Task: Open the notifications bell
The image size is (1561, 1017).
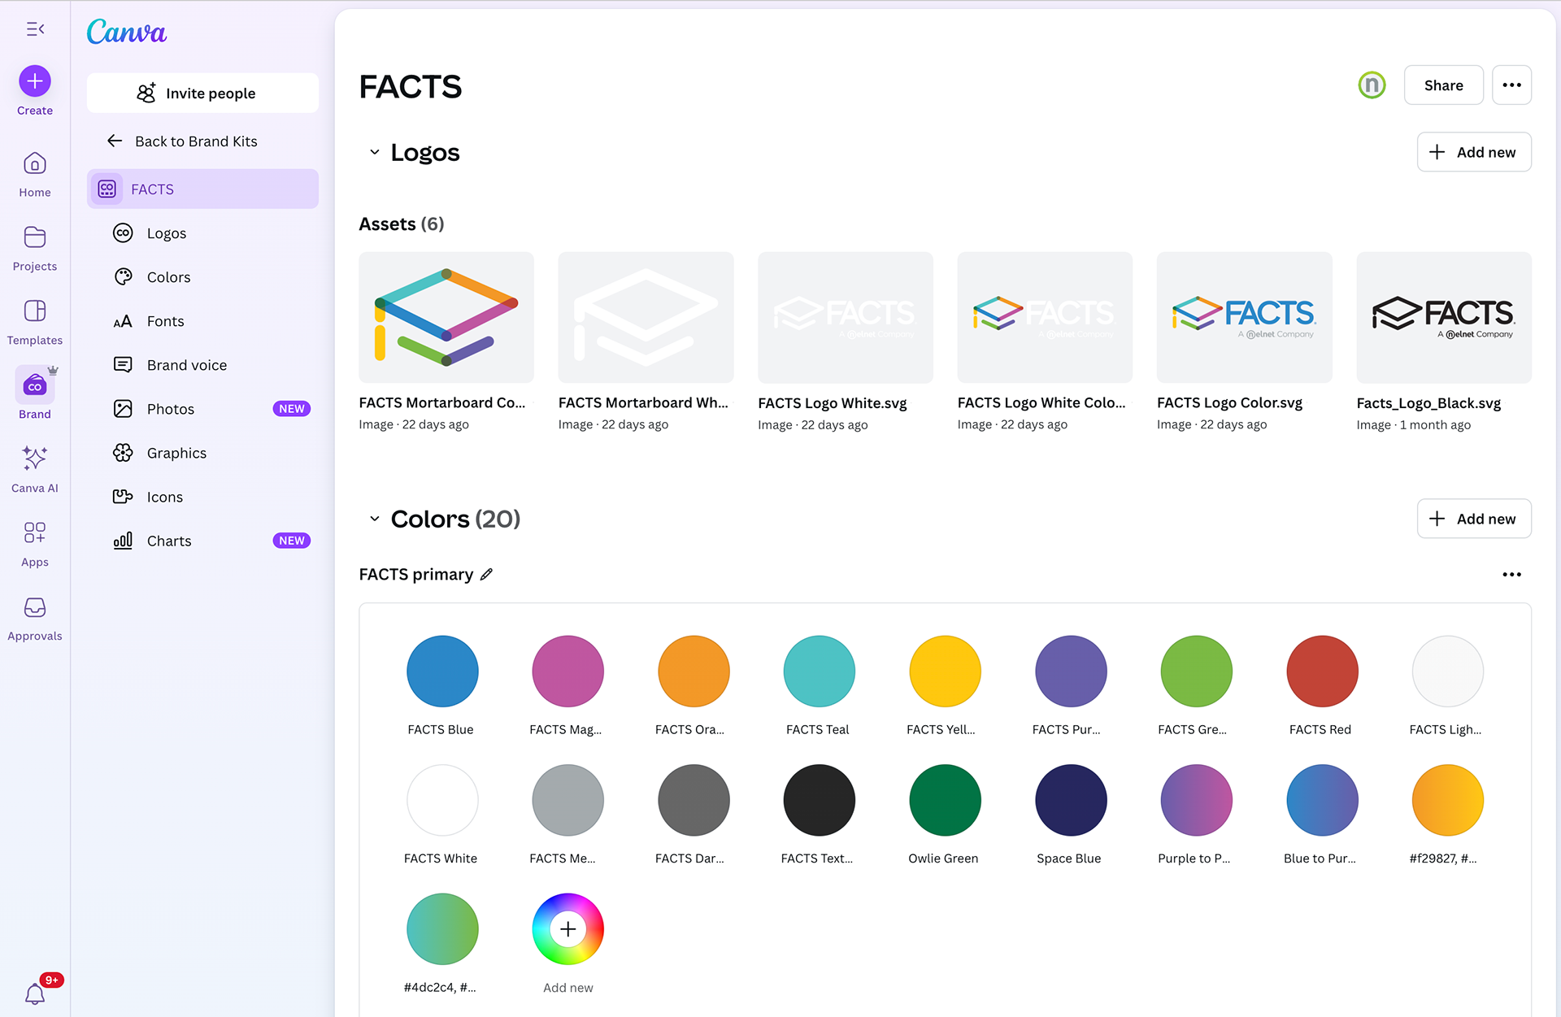Action: [35, 993]
